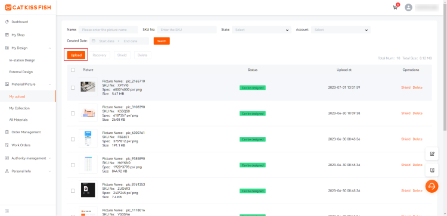Collapse the sidebar with the bottom toggle icon
Viewport: 447px width, 216px height.
[x=7, y=211]
